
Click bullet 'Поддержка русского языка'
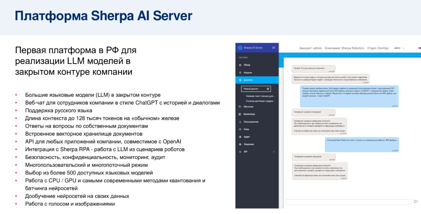pyautogui.click(x=58, y=111)
